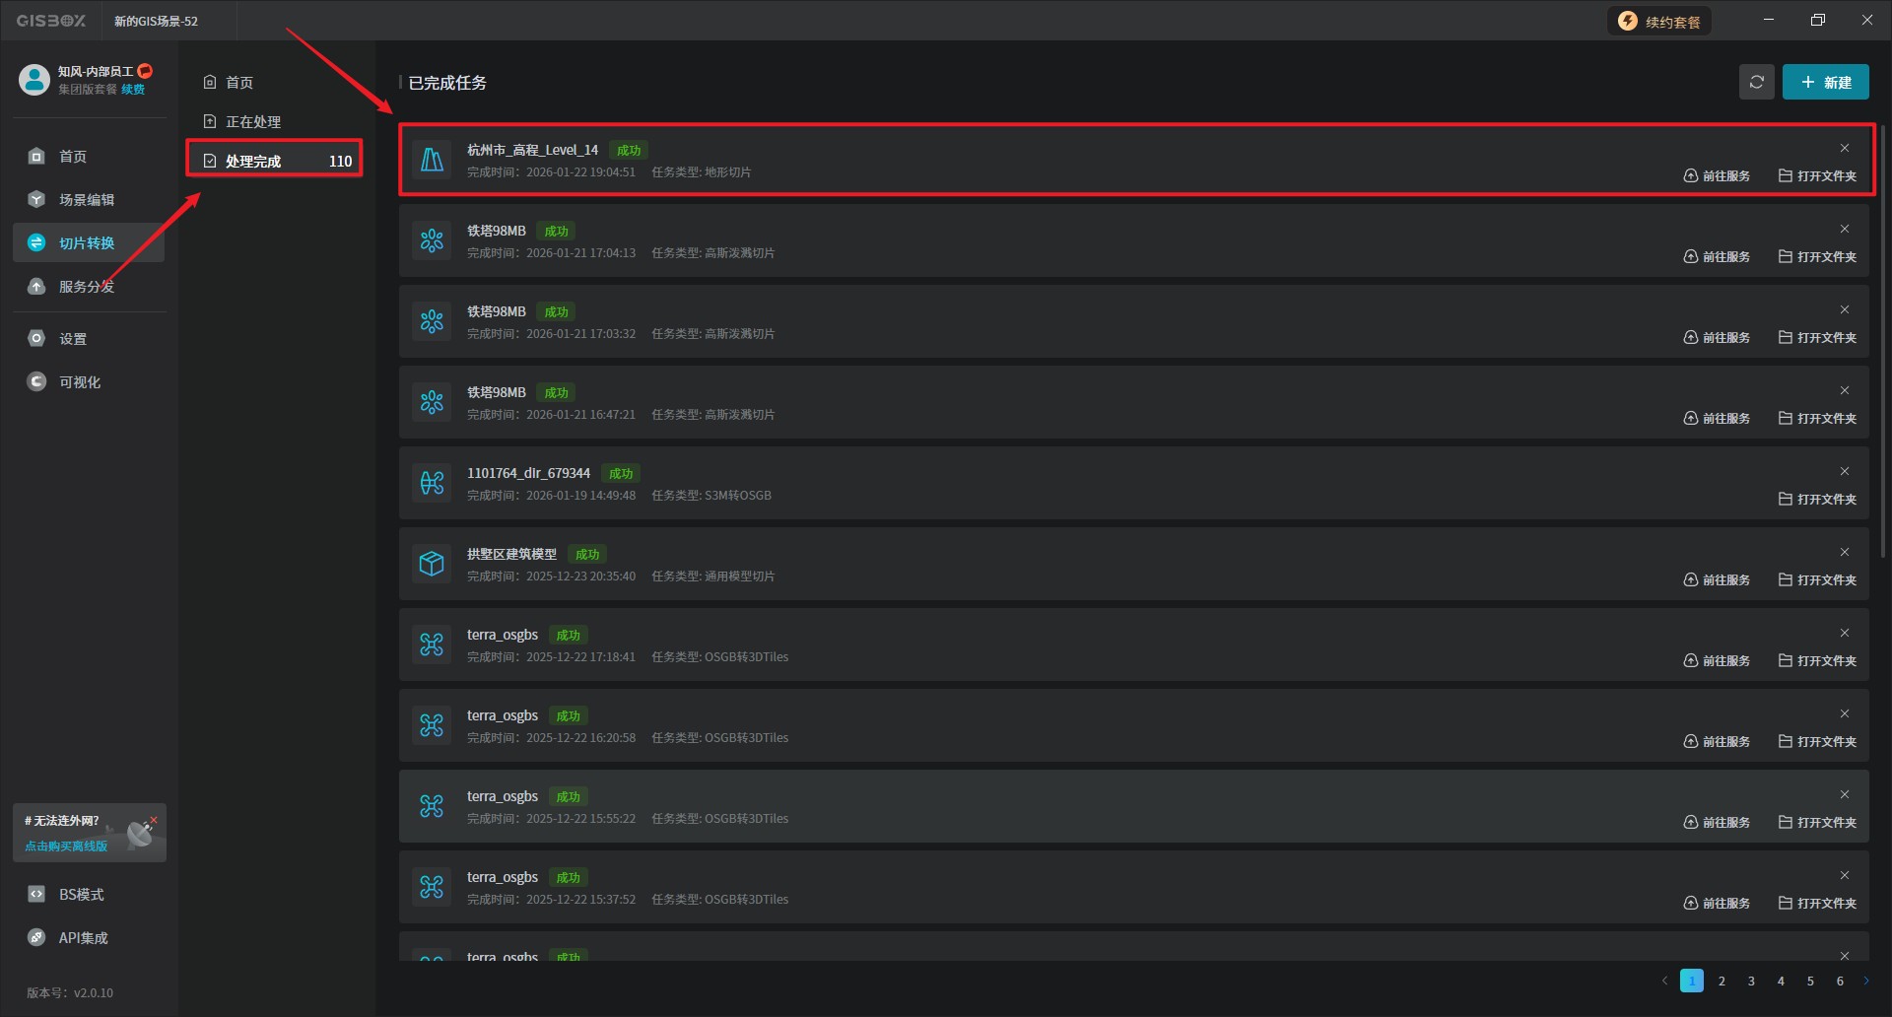Click the terrain tile icon for 杭州市_高程_Level_14
Viewport: 1892px width, 1017px height.
tap(432, 160)
